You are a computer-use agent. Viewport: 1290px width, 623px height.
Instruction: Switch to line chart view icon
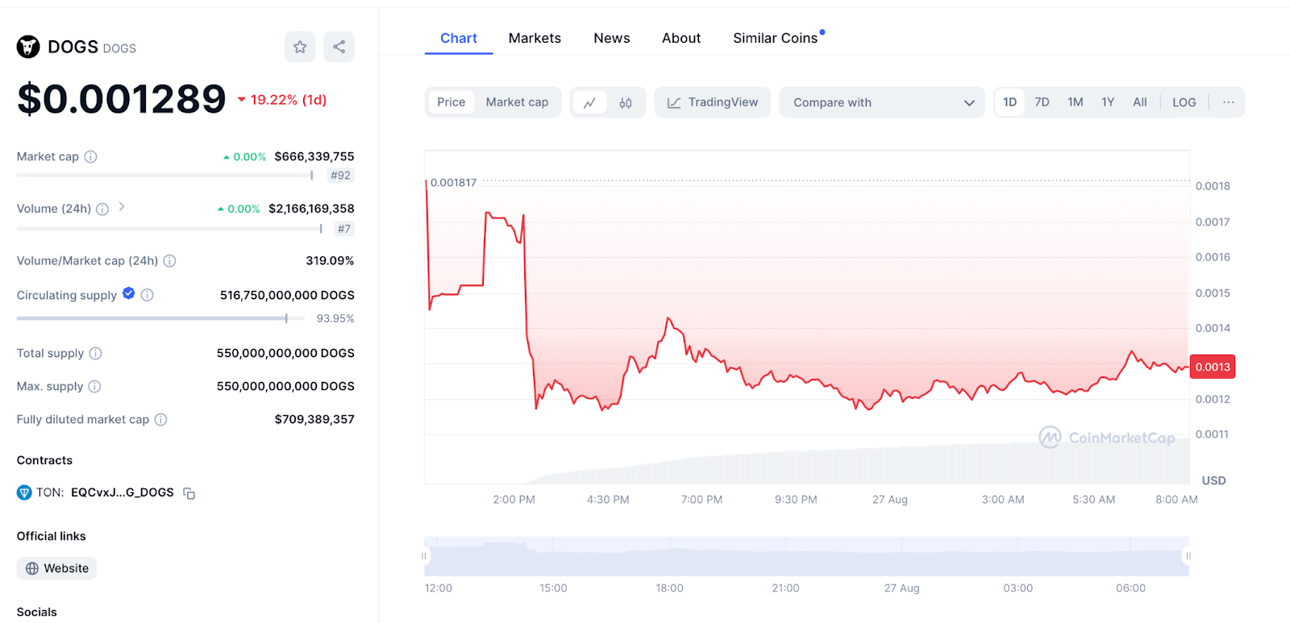(x=590, y=102)
